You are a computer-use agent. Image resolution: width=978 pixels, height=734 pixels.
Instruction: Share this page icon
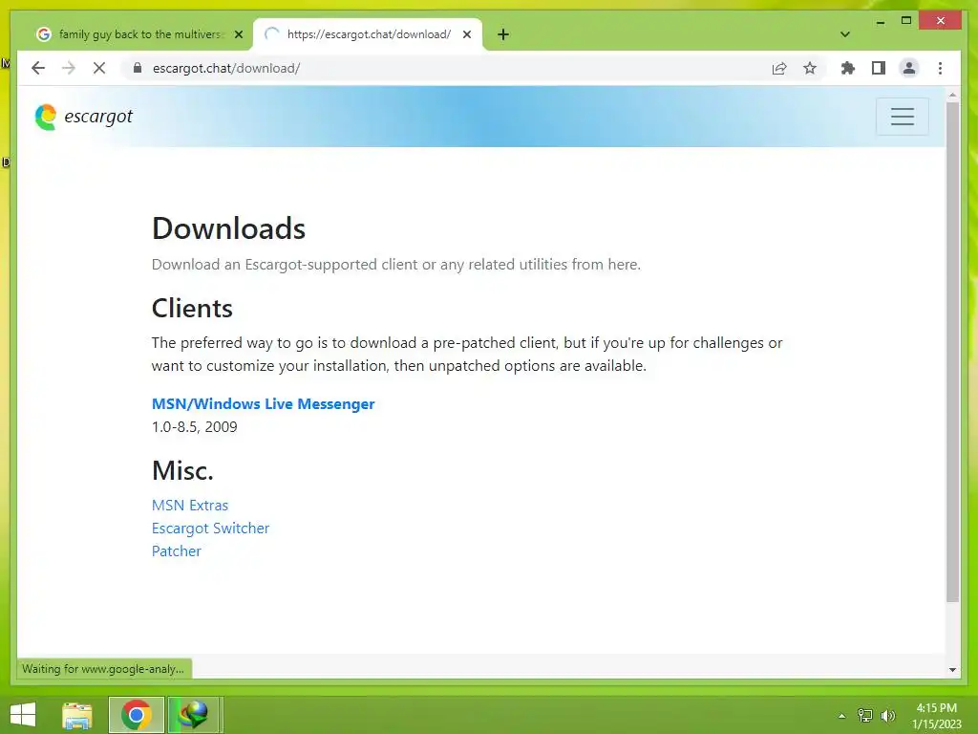pos(779,68)
